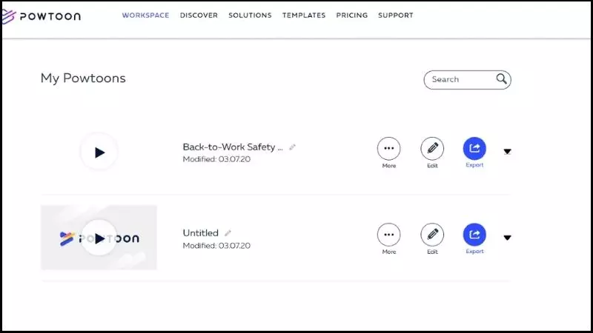The image size is (593, 333).
Task: Navigate to Templates
Action: (304, 16)
